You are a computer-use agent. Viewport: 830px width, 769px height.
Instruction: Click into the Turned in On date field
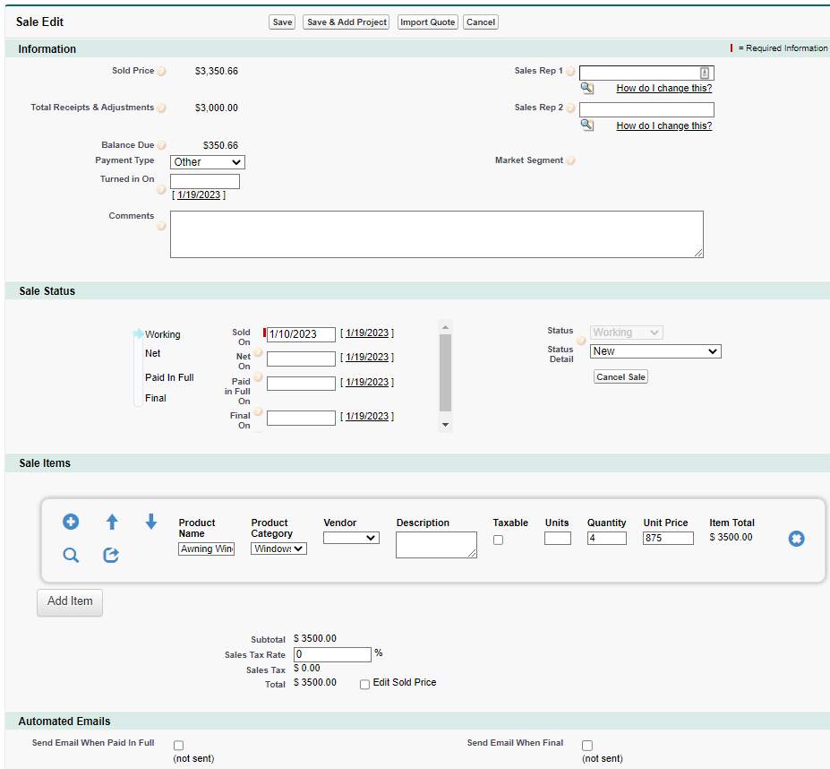point(205,182)
